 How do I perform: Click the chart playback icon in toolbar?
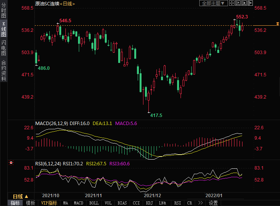tap(243, 3)
